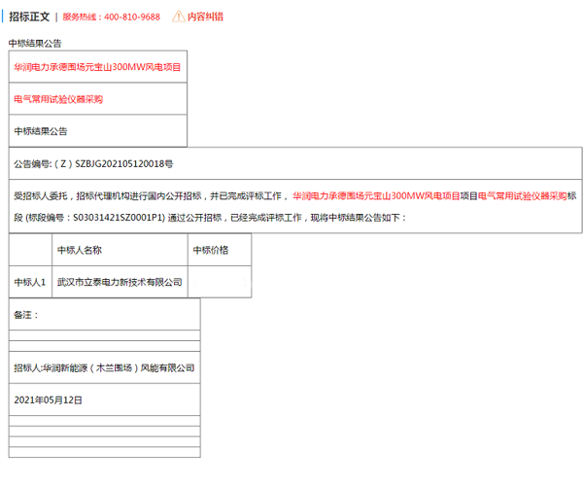Click the 服务热线 400-810-9688 text
Screen dimensions: 583x486
[111, 17]
